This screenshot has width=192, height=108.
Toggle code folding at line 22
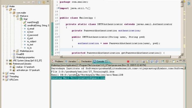tap(59, 37)
